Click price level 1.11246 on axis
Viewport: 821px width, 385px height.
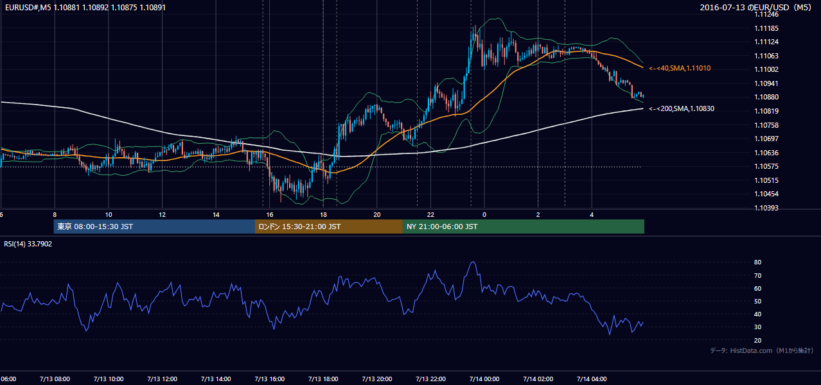(x=766, y=15)
